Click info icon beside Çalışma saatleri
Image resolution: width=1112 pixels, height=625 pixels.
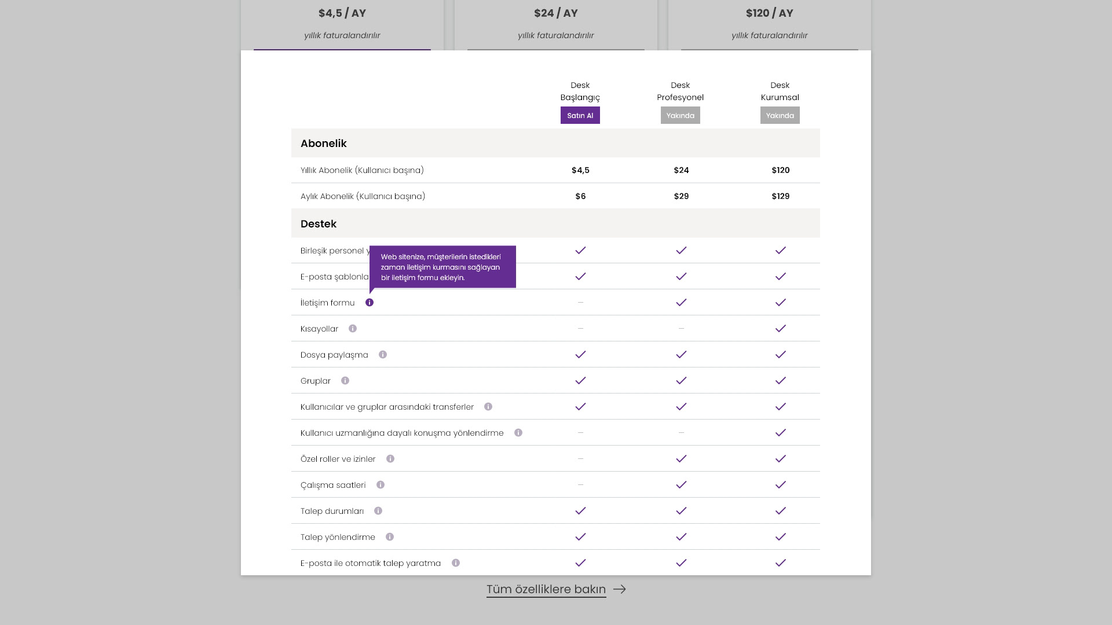(x=381, y=485)
